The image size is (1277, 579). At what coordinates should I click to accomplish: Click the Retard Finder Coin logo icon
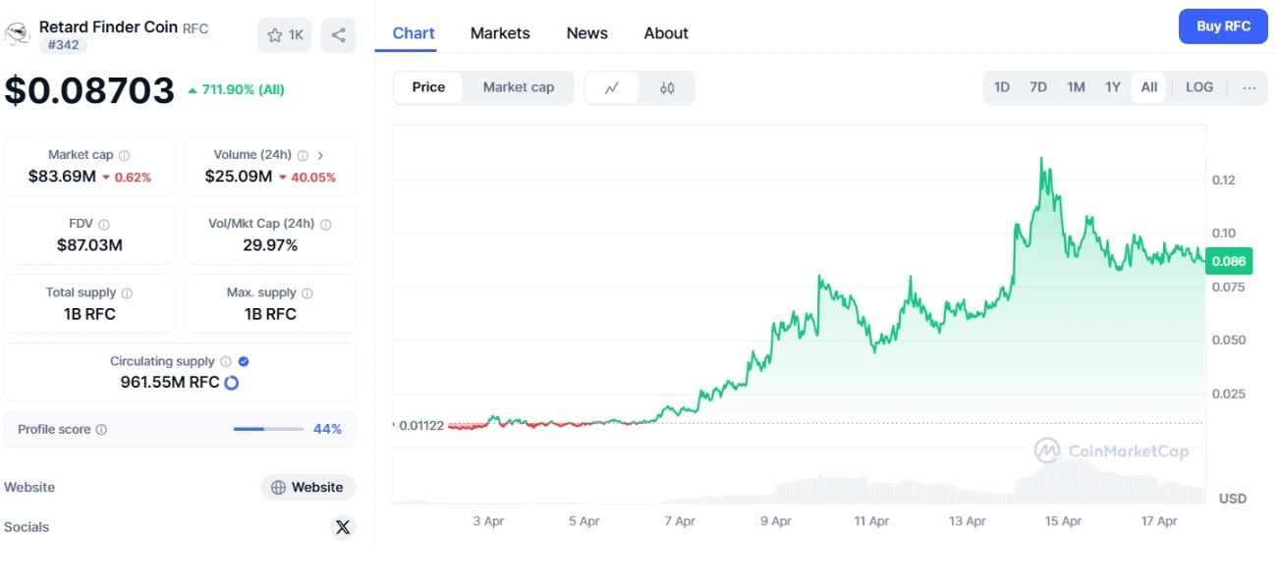(x=17, y=34)
